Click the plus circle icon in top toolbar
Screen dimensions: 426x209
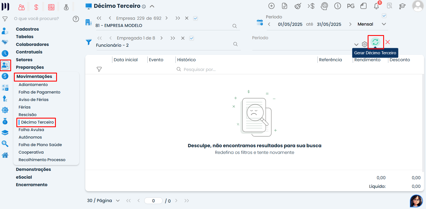click(271, 6)
